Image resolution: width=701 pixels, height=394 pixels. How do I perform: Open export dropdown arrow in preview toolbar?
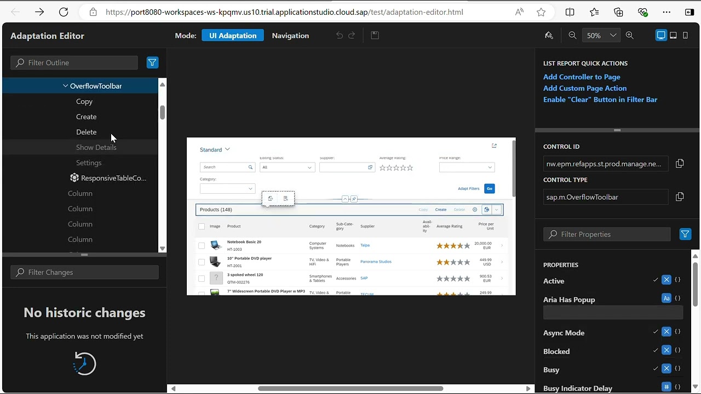coord(497,210)
